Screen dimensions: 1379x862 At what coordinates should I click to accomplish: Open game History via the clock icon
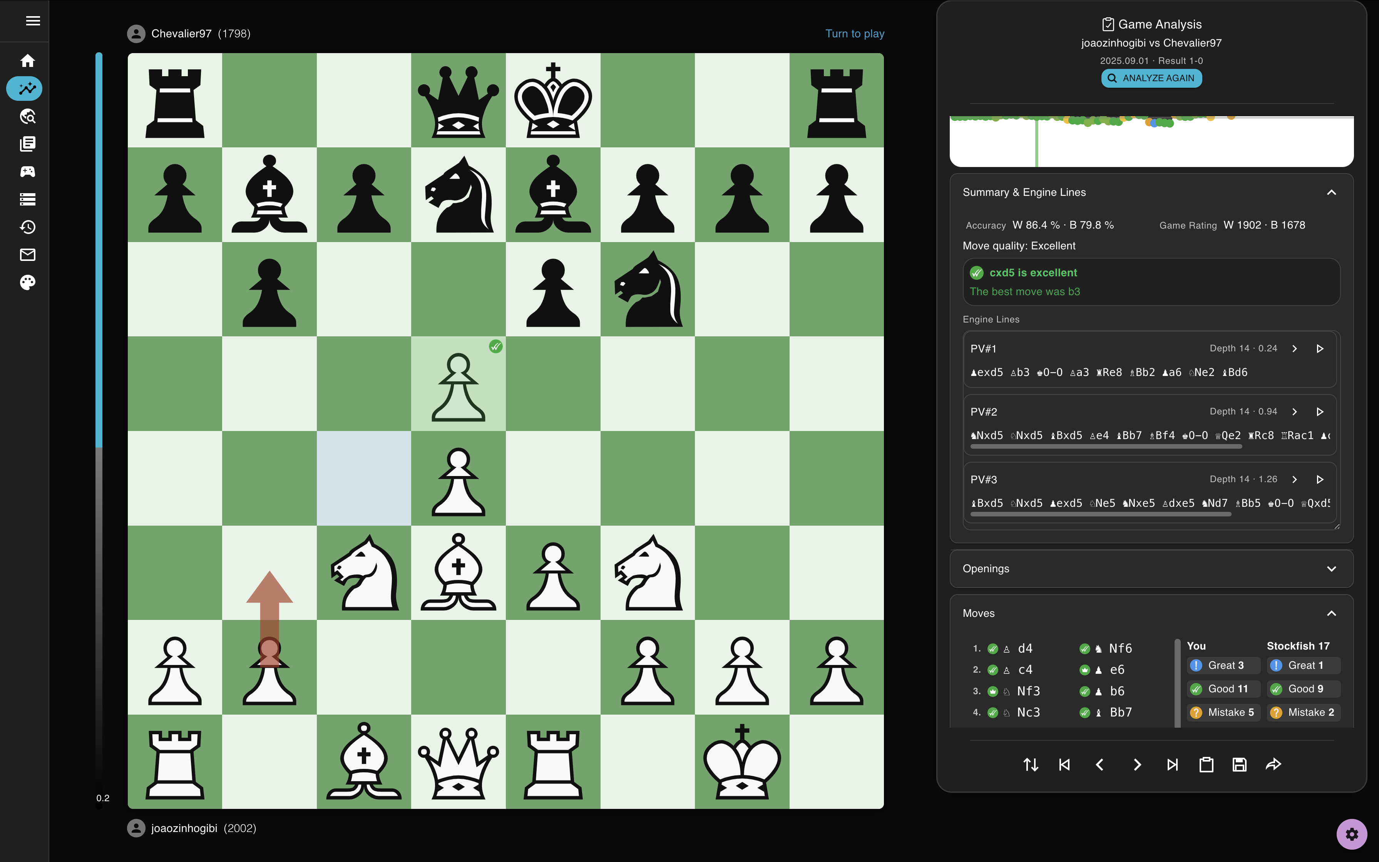click(28, 226)
